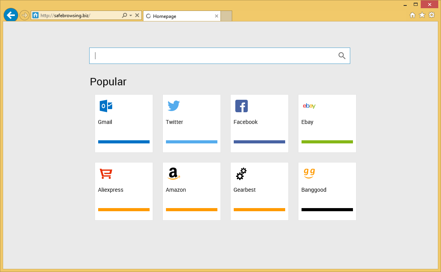Click the Banggood logo icon
This screenshot has height=272, width=441.
point(309,173)
